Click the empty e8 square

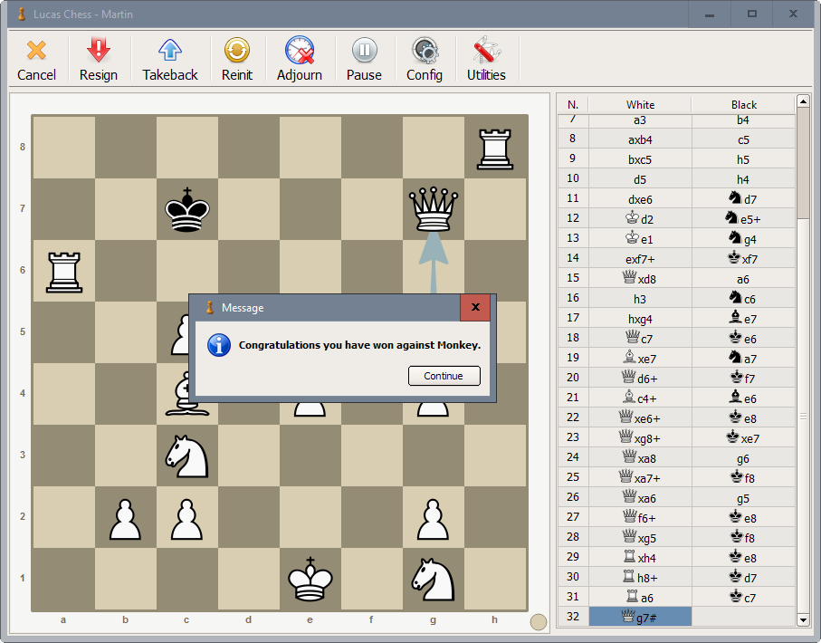[310, 148]
